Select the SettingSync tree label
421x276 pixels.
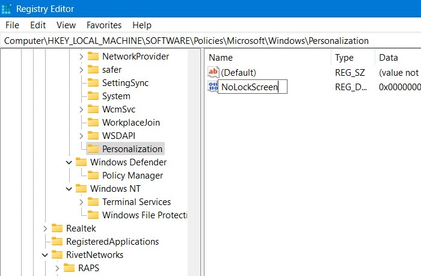tap(125, 83)
